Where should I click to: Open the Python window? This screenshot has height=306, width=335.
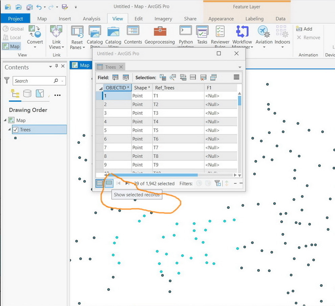pos(186,36)
